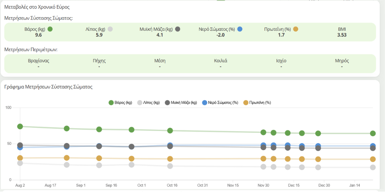The height and width of the screenshot is (192, 385).
Task: Click the Γράφημα Μετρήσεων Σύστασης Σώματος chart title
Action: [x=48, y=87]
